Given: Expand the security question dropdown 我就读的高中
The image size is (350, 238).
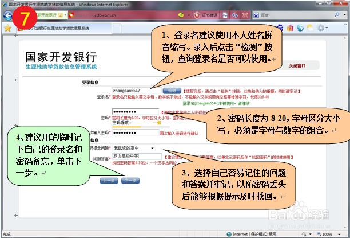Looking at the screenshot, I should click(152, 148).
